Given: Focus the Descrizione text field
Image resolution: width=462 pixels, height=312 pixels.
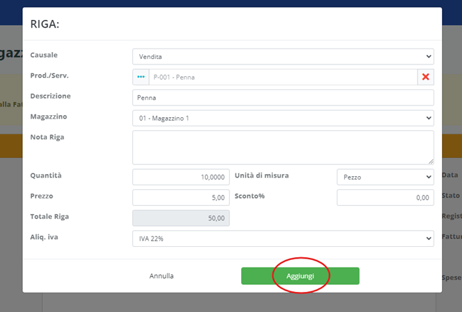Looking at the screenshot, I should tap(283, 98).
